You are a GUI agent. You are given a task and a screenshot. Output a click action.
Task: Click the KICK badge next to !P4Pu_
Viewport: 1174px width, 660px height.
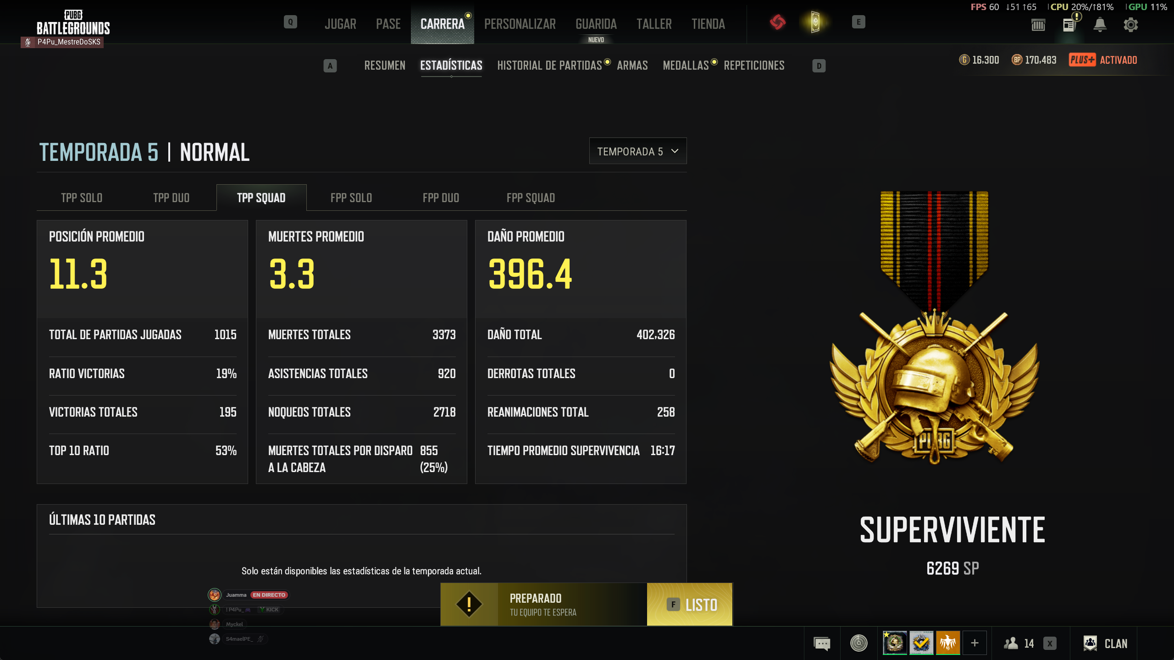(x=270, y=610)
